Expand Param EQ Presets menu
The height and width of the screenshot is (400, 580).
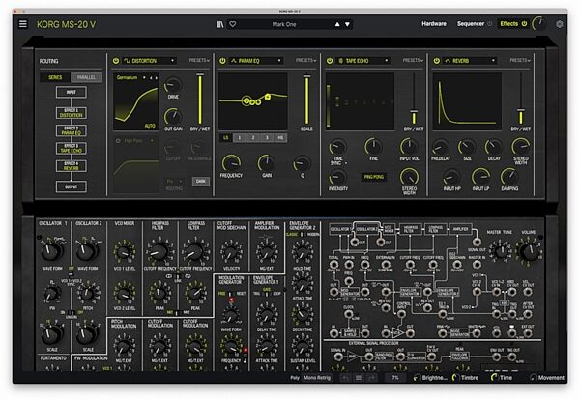coord(305,60)
